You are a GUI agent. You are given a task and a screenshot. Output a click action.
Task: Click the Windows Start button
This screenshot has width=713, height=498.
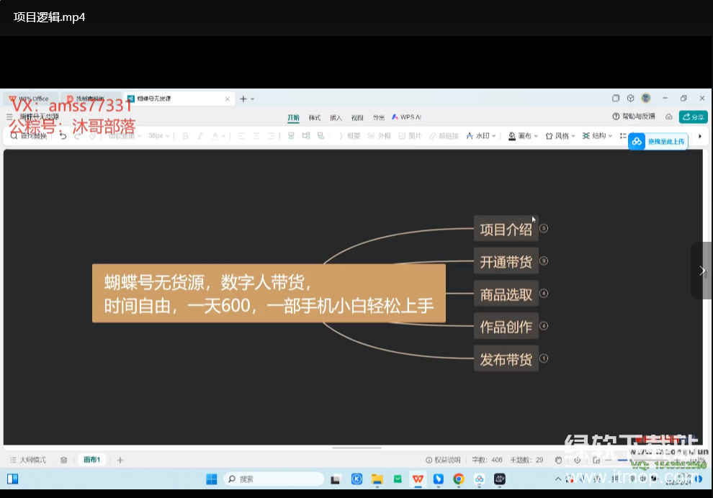tap(212, 479)
